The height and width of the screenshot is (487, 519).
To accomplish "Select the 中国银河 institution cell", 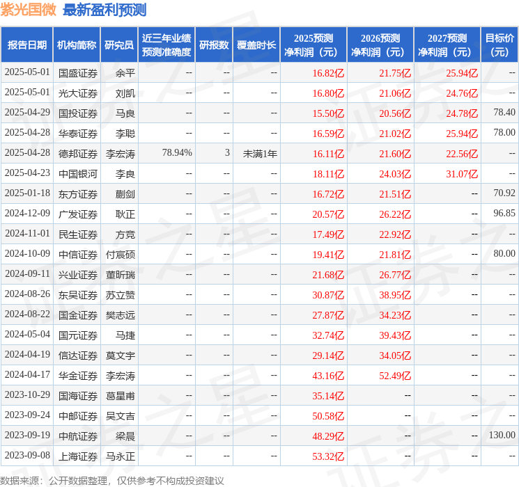I will pyautogui.click(x=78, y=174).
